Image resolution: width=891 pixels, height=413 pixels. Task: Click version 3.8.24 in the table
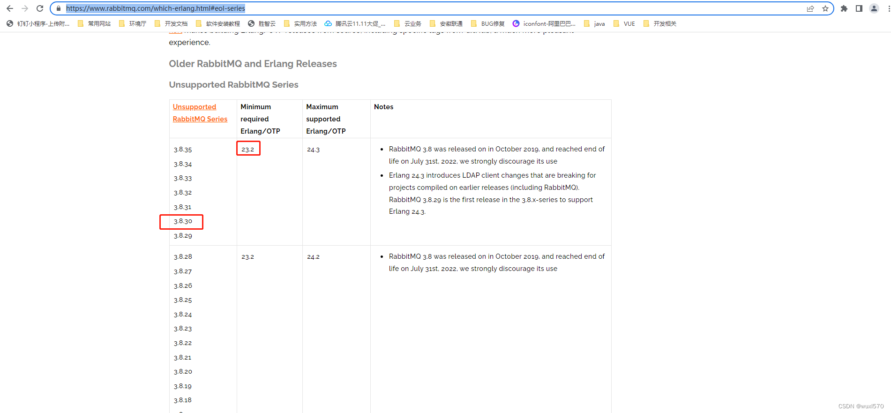183,315
